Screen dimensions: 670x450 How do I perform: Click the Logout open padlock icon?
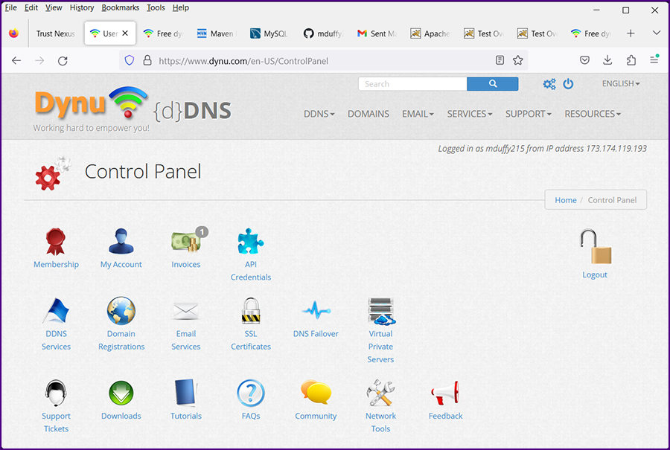595,248
